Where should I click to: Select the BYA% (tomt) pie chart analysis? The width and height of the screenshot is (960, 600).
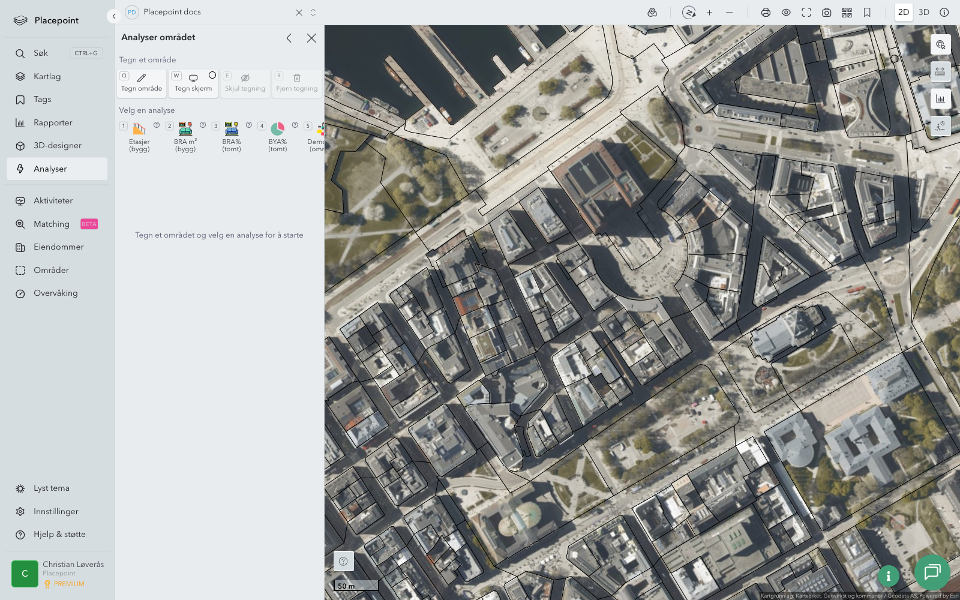277,136
